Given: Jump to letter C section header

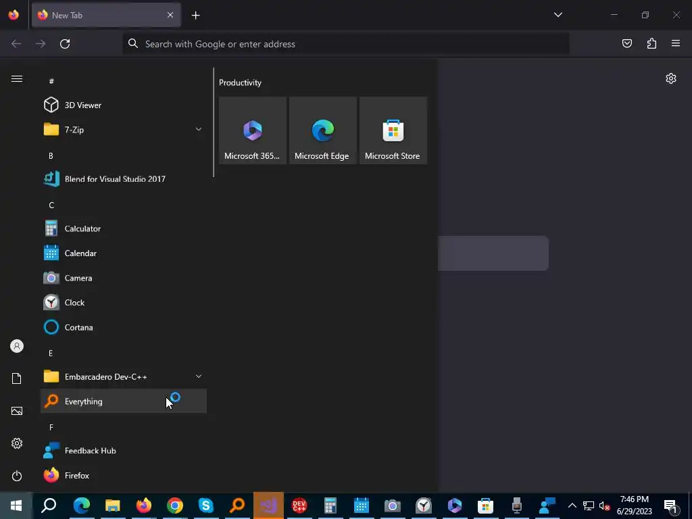Looking at the screenshot, I should pos(51,205).
